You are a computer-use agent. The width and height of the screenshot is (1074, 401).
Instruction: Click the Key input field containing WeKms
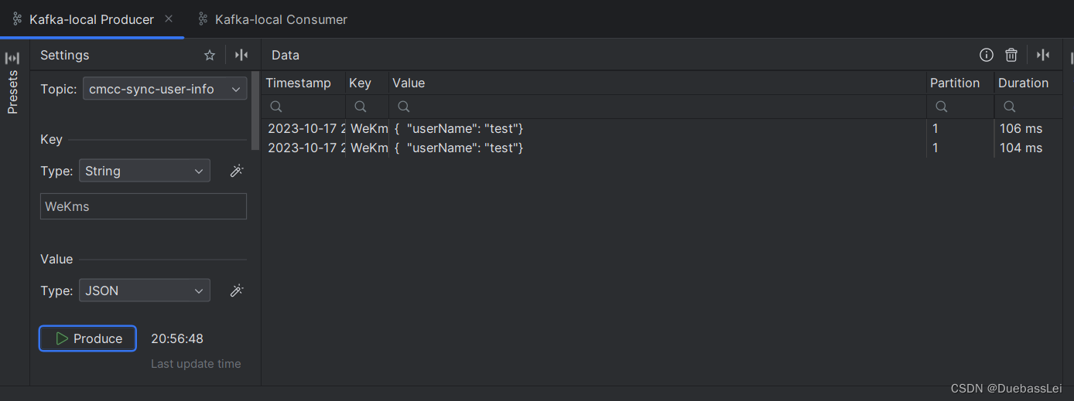(x=143, y=206)
